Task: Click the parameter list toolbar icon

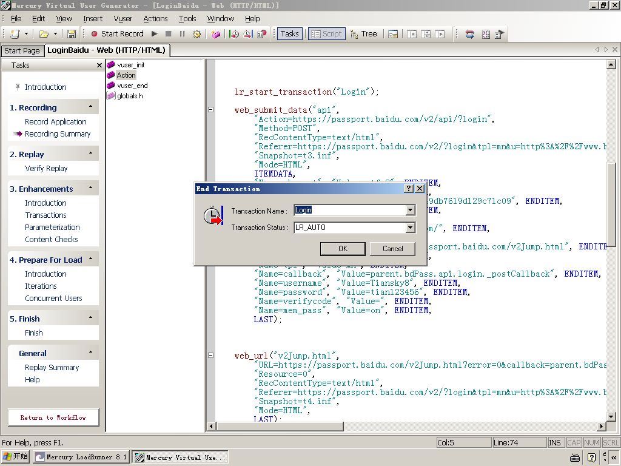Action: [486, 34]
